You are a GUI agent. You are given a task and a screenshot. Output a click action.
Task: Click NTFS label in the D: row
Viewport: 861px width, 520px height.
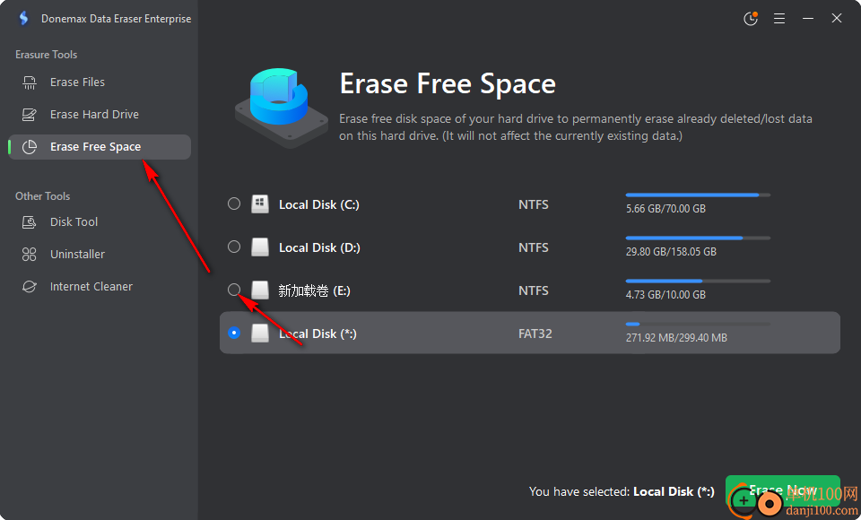(x=533, y=247)
